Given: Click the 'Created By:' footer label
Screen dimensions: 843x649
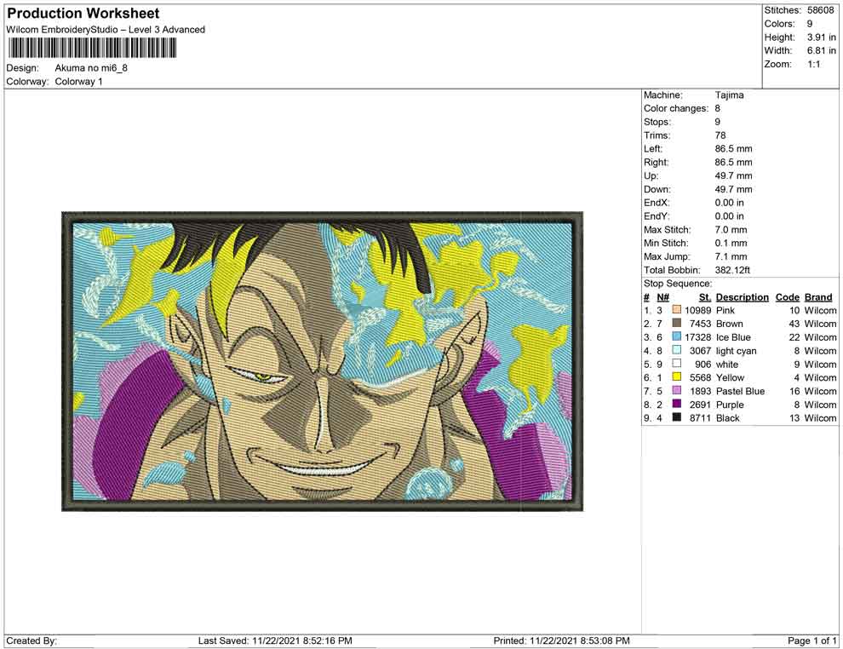Looking at the screenshot, I should pyautogui.click(x=32, y=641).
